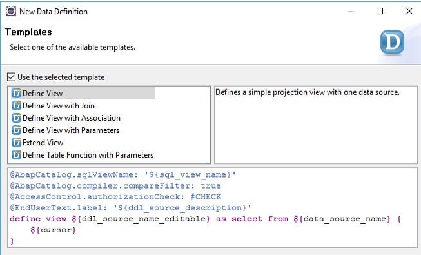421x255 pixels.
Task: Click the Eclipse icon in title bar
Action: (x=11, y=12)
